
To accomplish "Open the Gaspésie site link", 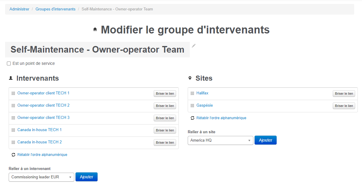I will click(x=204, y=105).
